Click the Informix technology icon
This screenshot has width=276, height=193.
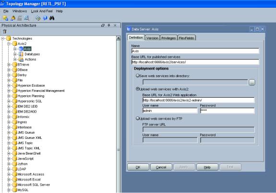[x=15, y=117]
